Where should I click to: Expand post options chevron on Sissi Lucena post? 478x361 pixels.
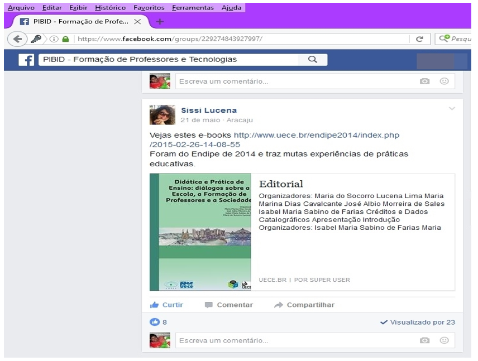[x=452, y=109]
